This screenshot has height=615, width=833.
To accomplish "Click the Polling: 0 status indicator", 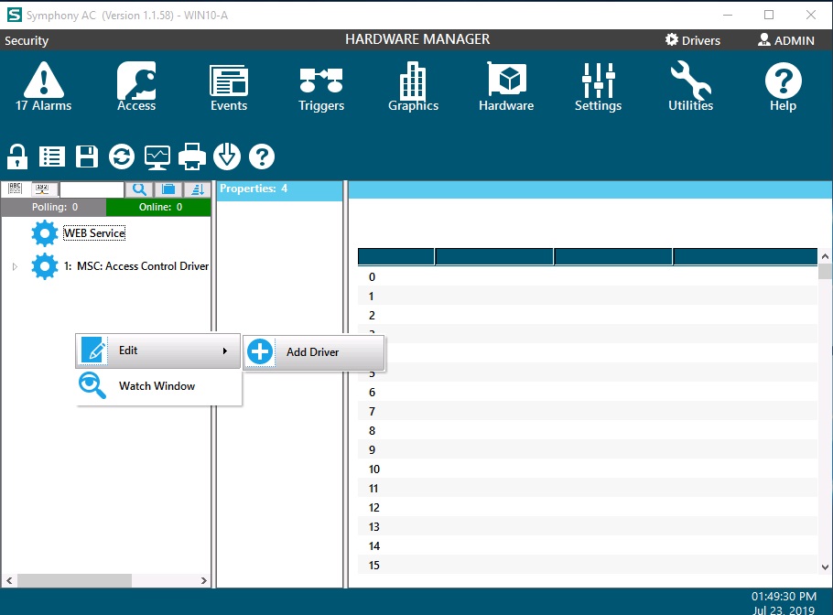I will pyautogui.click(x=54, y=207).
